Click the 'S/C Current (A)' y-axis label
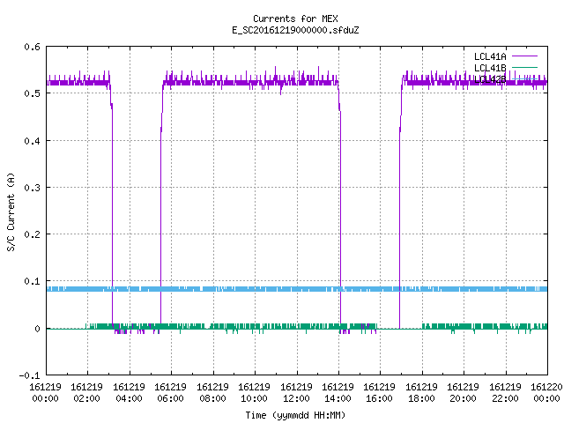The image size is (564, 423). tap(11, 211)
